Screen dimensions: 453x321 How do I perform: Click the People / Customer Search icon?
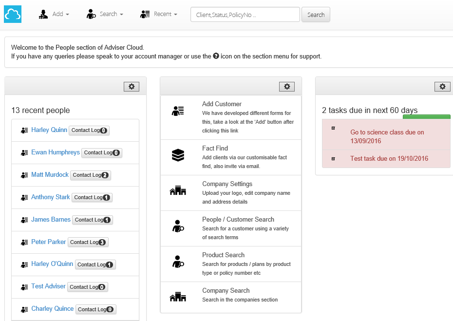(178, 227)
